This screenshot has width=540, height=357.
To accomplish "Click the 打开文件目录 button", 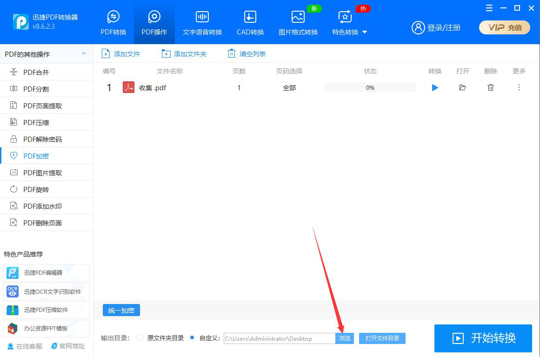I will (382, 338).
